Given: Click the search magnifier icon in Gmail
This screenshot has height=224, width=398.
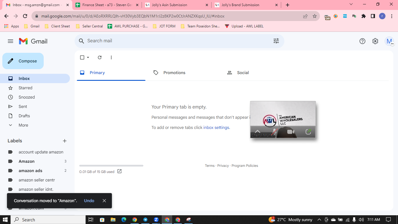Looking at the screenshot, I should [82, 41].
